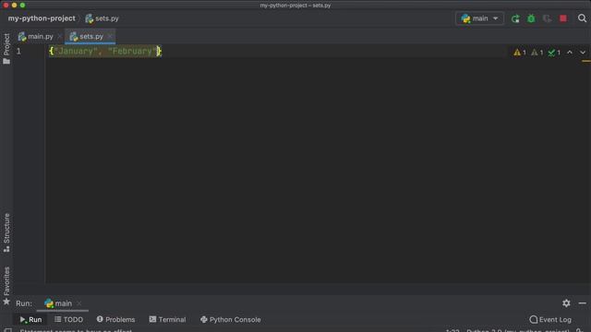591x332 pixels.
Task: Open Search Everywhere magnifier icon
Action: pyautogui.click(x=582, y=18)
